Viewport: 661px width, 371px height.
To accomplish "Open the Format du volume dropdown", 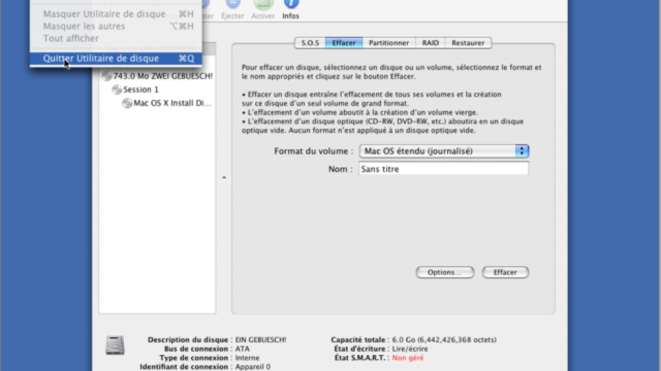I will click(x=444, y=151).
